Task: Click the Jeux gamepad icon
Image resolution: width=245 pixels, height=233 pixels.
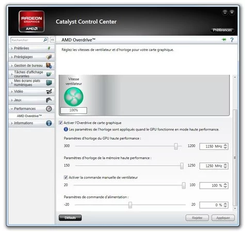Action: tap(49, 100)
